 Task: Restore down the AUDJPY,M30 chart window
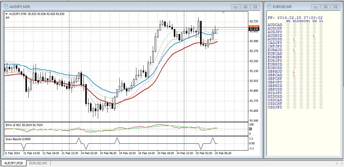click(245, 7)
